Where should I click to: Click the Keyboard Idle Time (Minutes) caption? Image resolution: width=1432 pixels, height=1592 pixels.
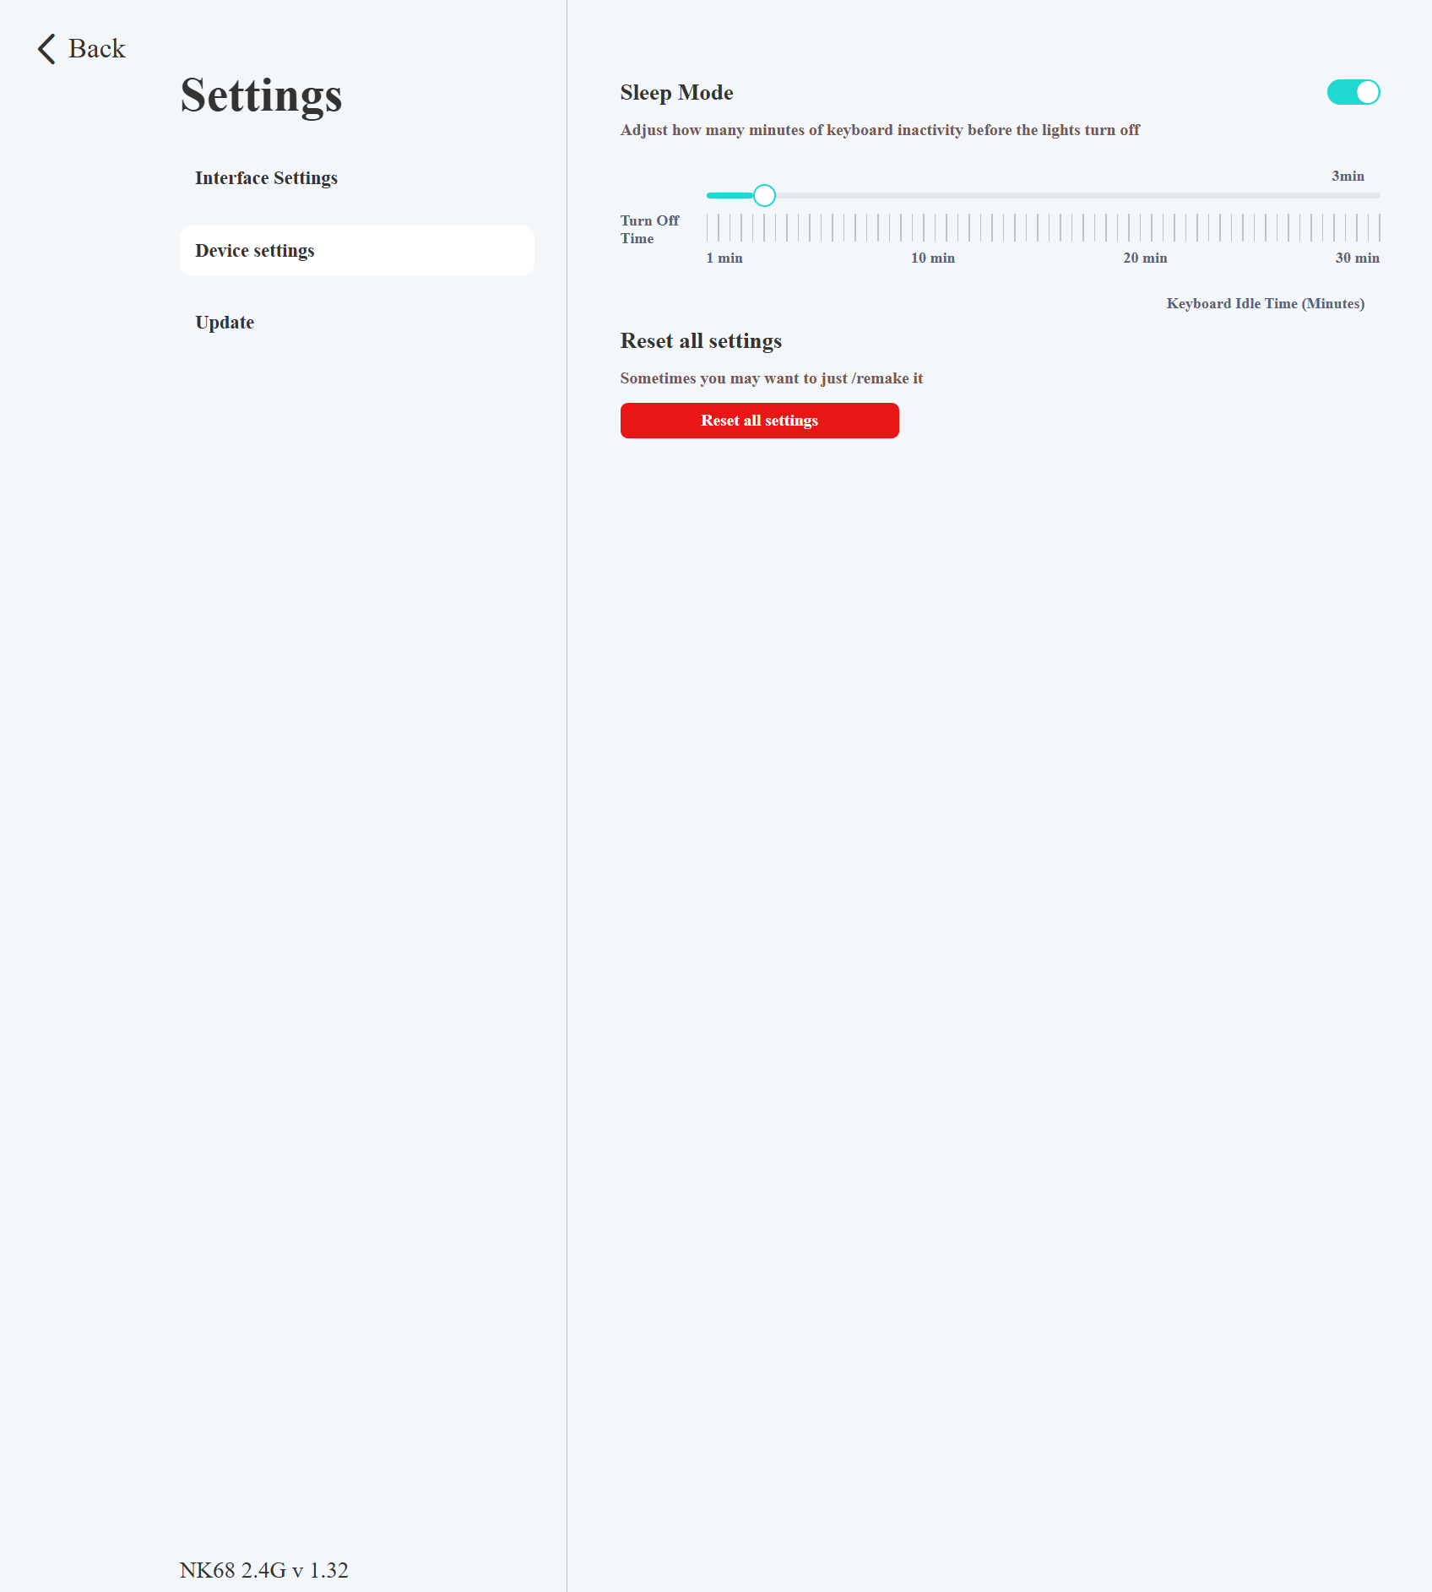tap(1265, 304)
